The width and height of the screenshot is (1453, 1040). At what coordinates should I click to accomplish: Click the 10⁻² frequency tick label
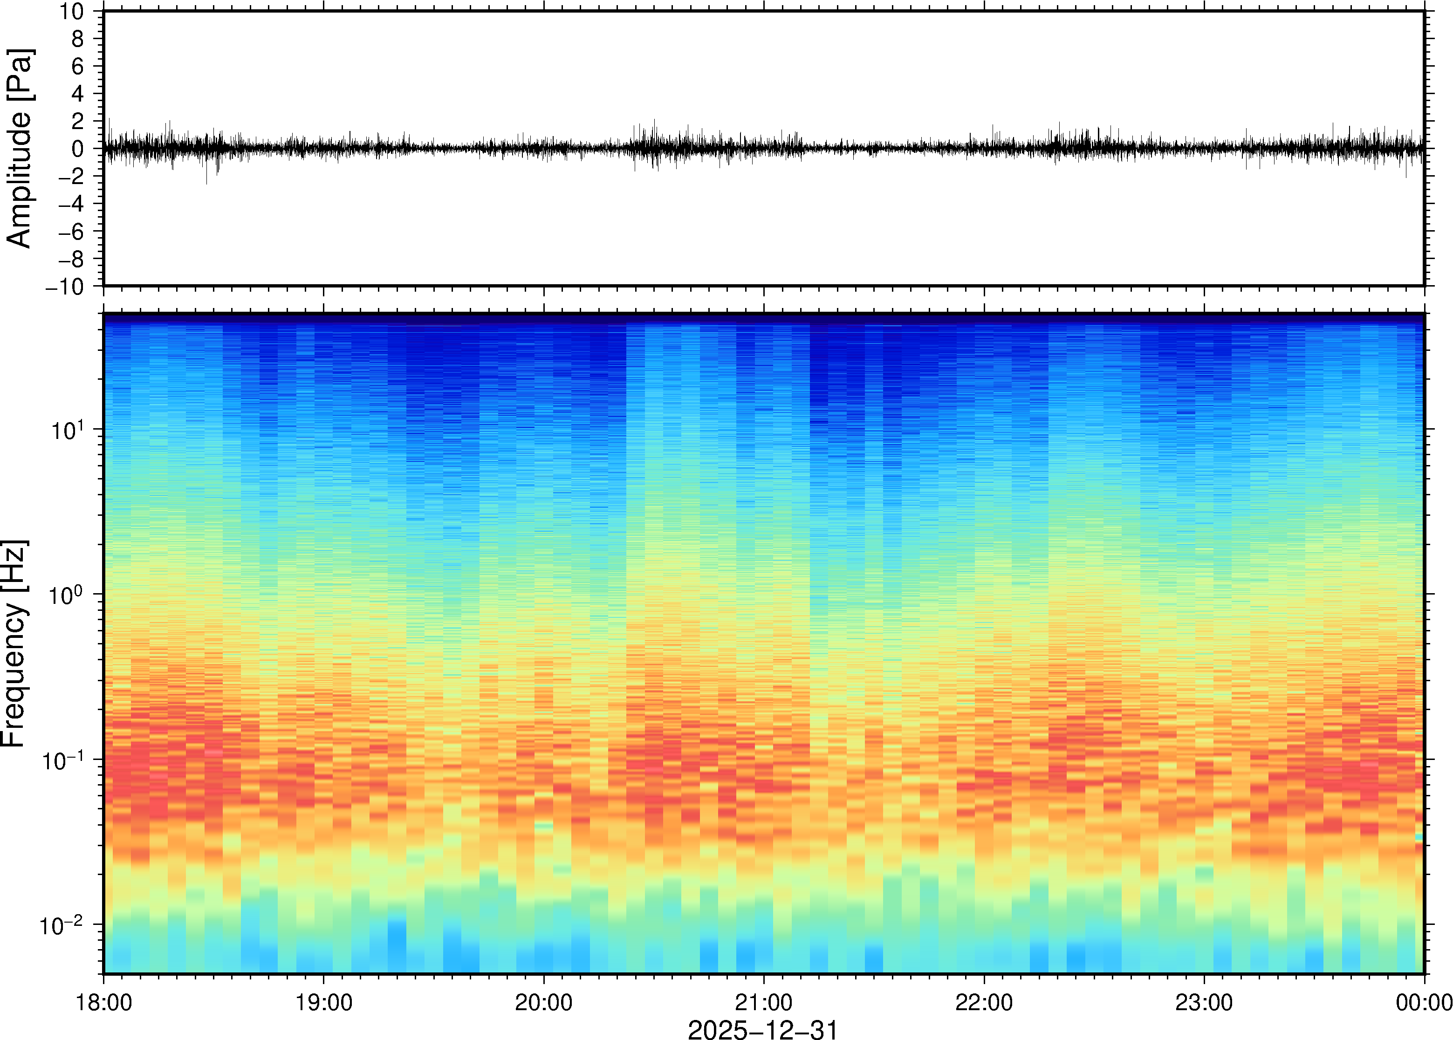(62, 926)
